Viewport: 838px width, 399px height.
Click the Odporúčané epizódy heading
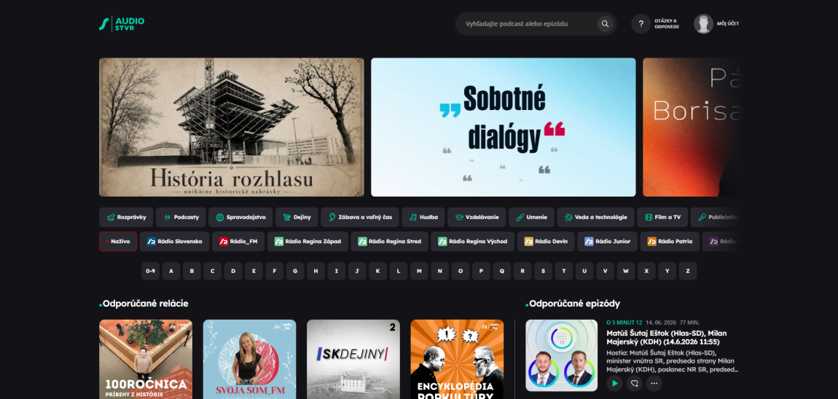574,304
